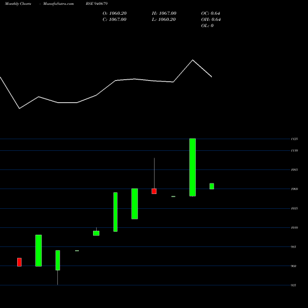Click the 'Monthly Charts' title text
Viewport: 308px width, 308px height.
tap(18, 4)
